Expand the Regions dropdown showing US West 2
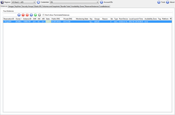The width and height of the screenshot is (175, 115). click(x=23, y=2)
